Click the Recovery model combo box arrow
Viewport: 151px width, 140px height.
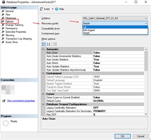pyautogui.click(x=146, y=23)
